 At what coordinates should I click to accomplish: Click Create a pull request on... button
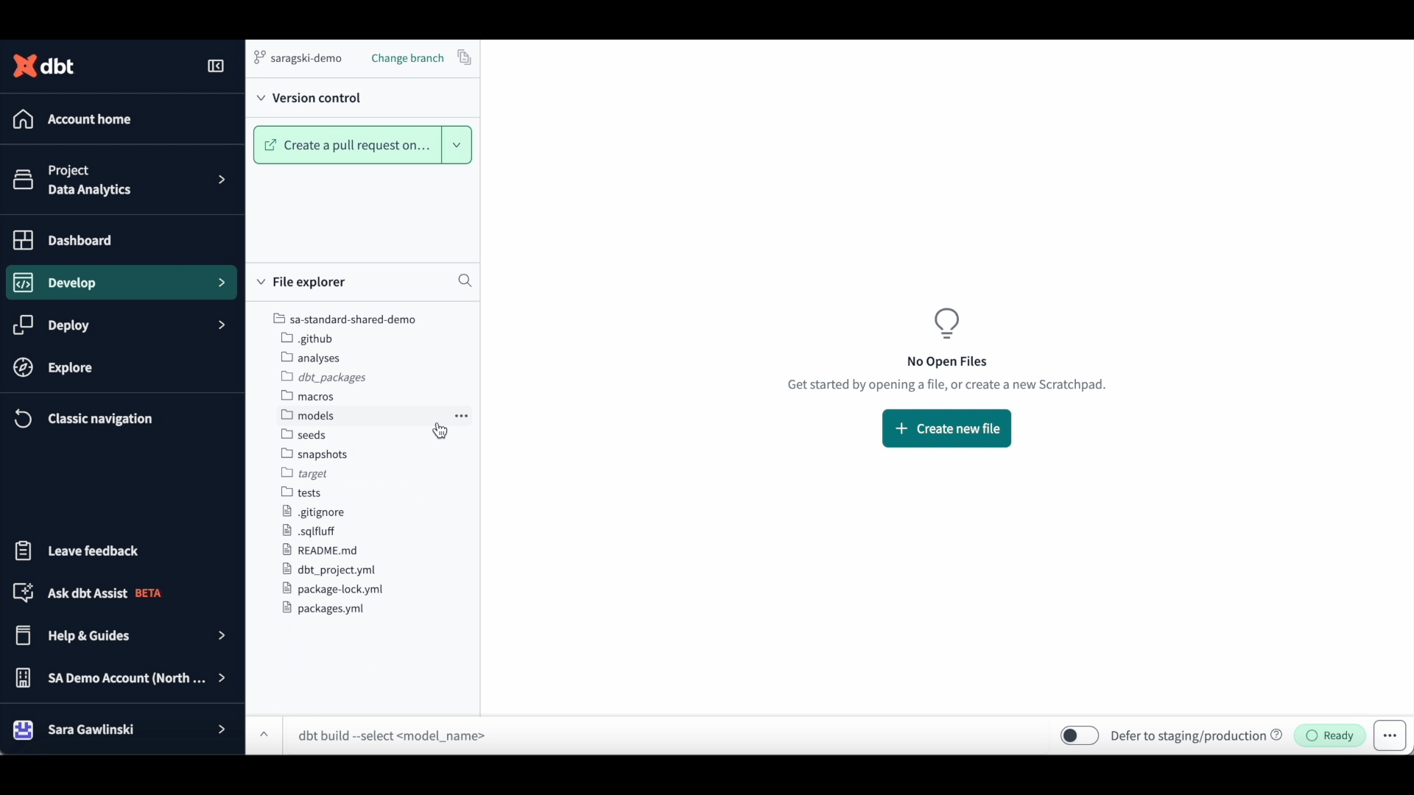tap(347, 144)
